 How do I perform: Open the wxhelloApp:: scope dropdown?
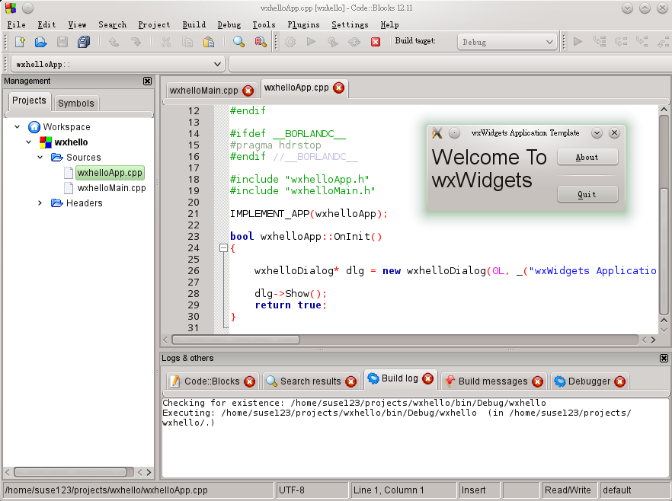point(117,64)
